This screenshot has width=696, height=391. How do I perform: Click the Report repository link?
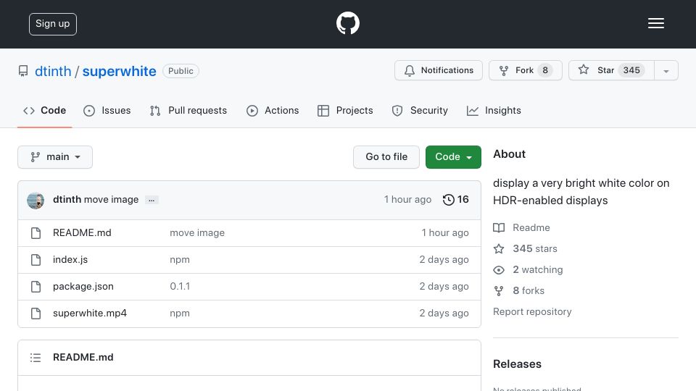(x=532, y=311)
